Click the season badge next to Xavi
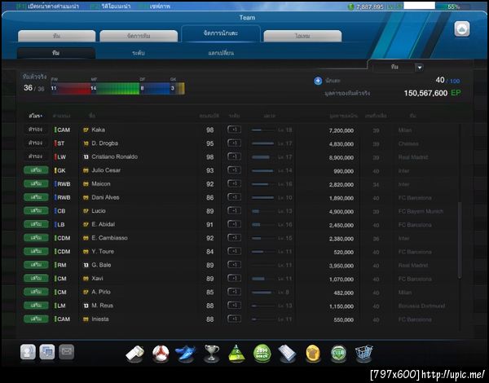 [x=86, y=279]
